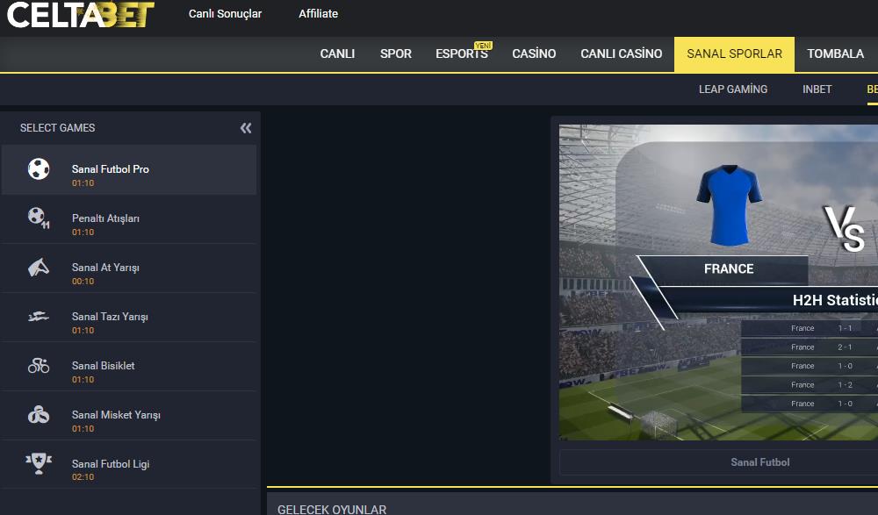Click the Sanal Futbol Ligi trophy icon
This screenshot has width=878, height=515.
[x=39, y=464]
